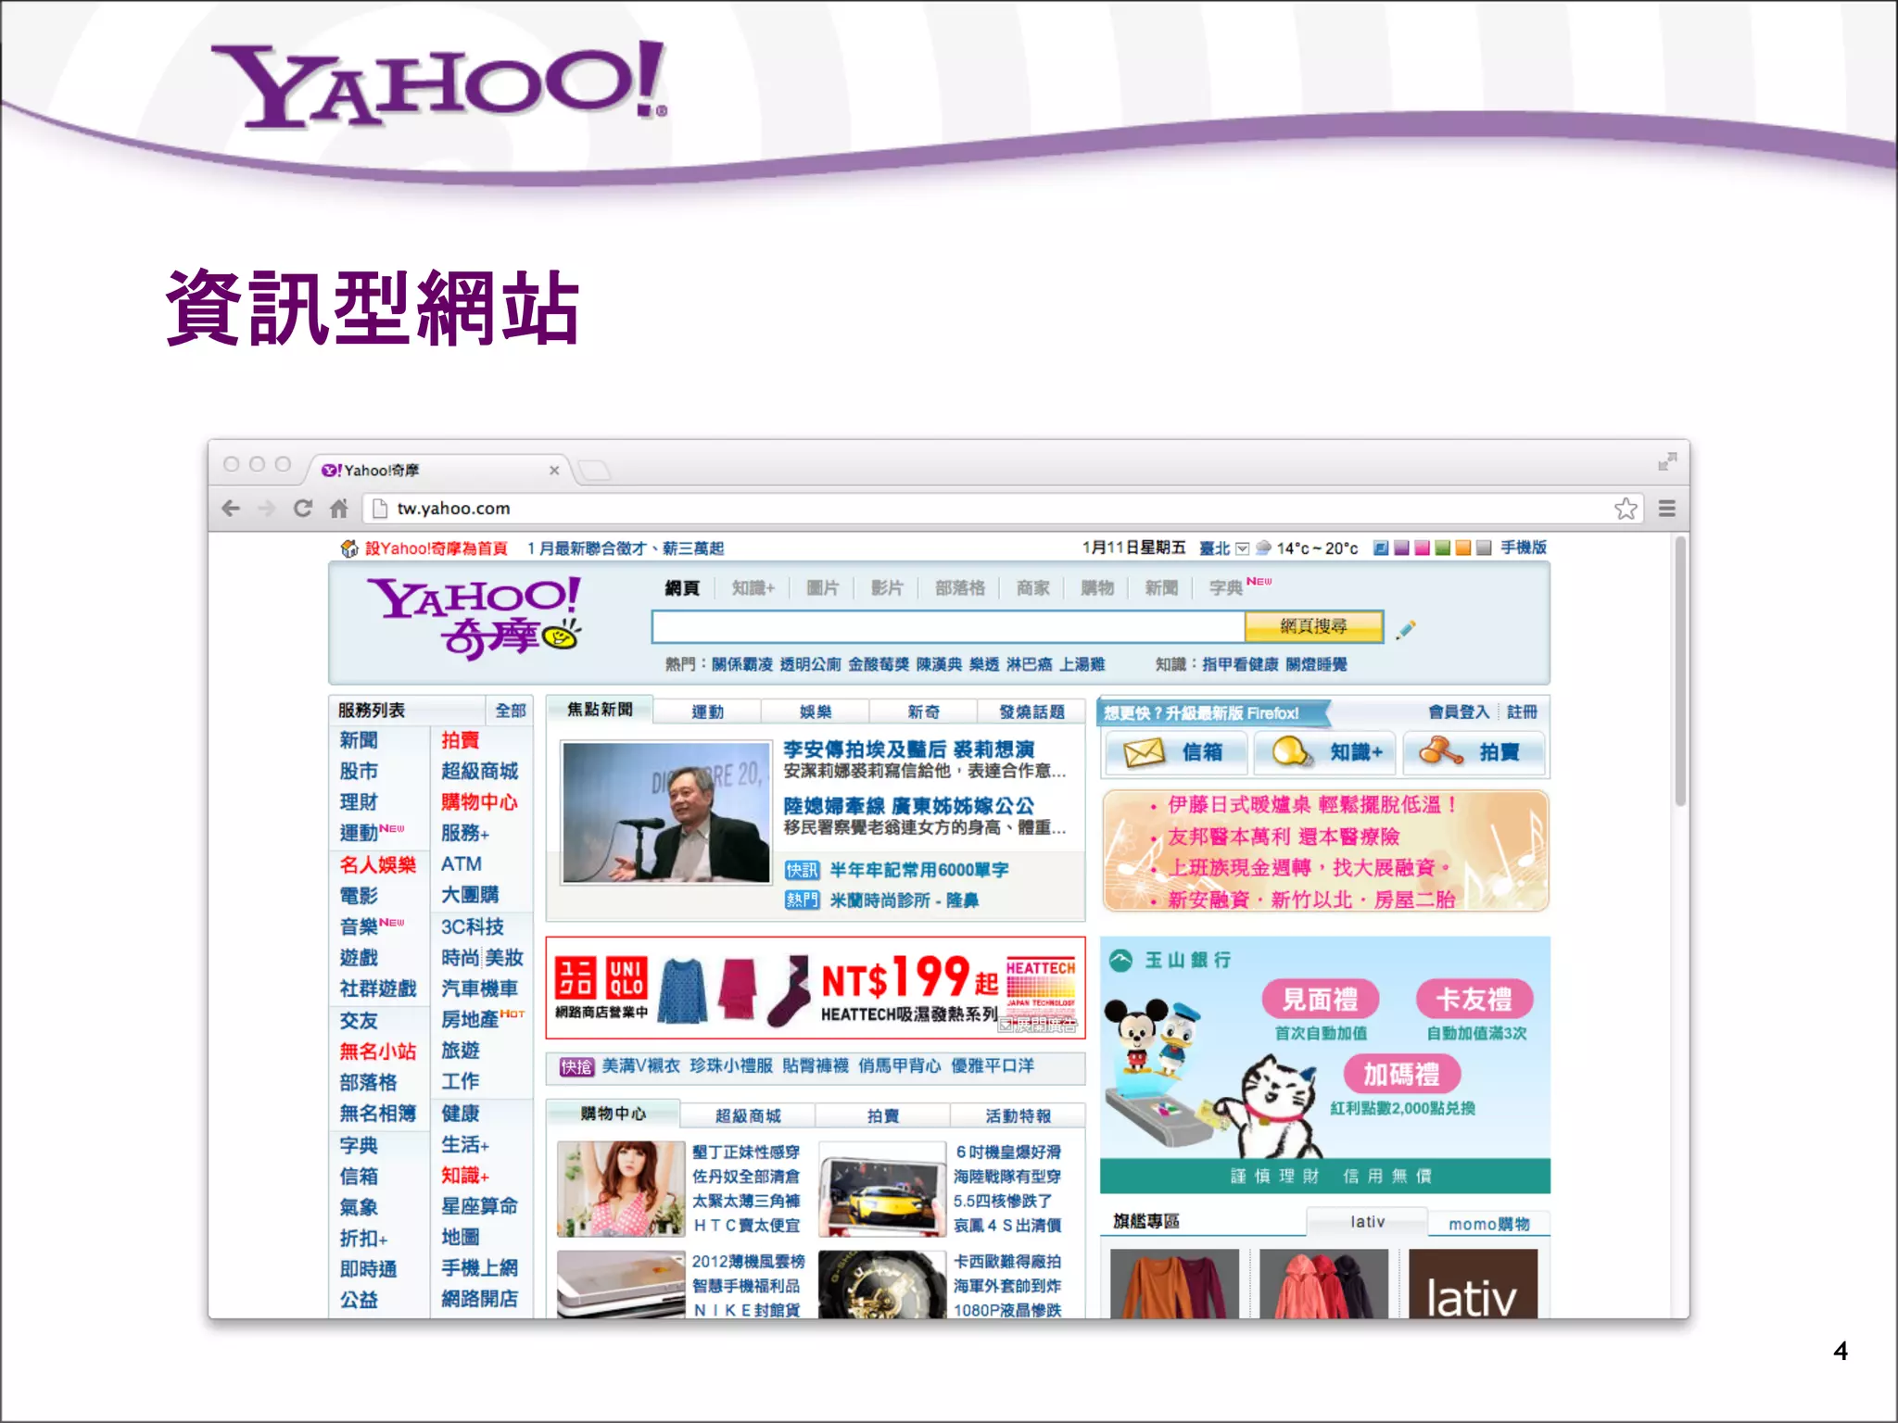1898x1423 pixels.
Task: Click the 見面禮 pink button
Action: (x=1320, y=999)
